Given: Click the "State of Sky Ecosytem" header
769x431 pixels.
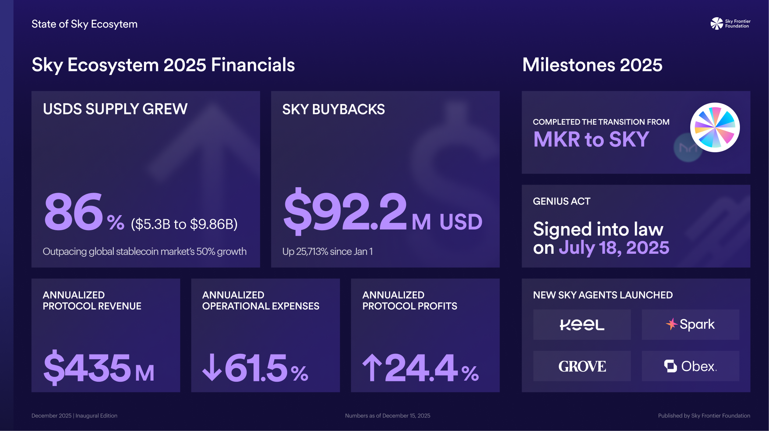Looking at the screenshot, I should tap(84, 24).
